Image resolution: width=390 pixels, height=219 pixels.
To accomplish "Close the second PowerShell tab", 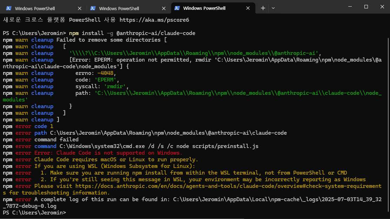I will point(164,8).
